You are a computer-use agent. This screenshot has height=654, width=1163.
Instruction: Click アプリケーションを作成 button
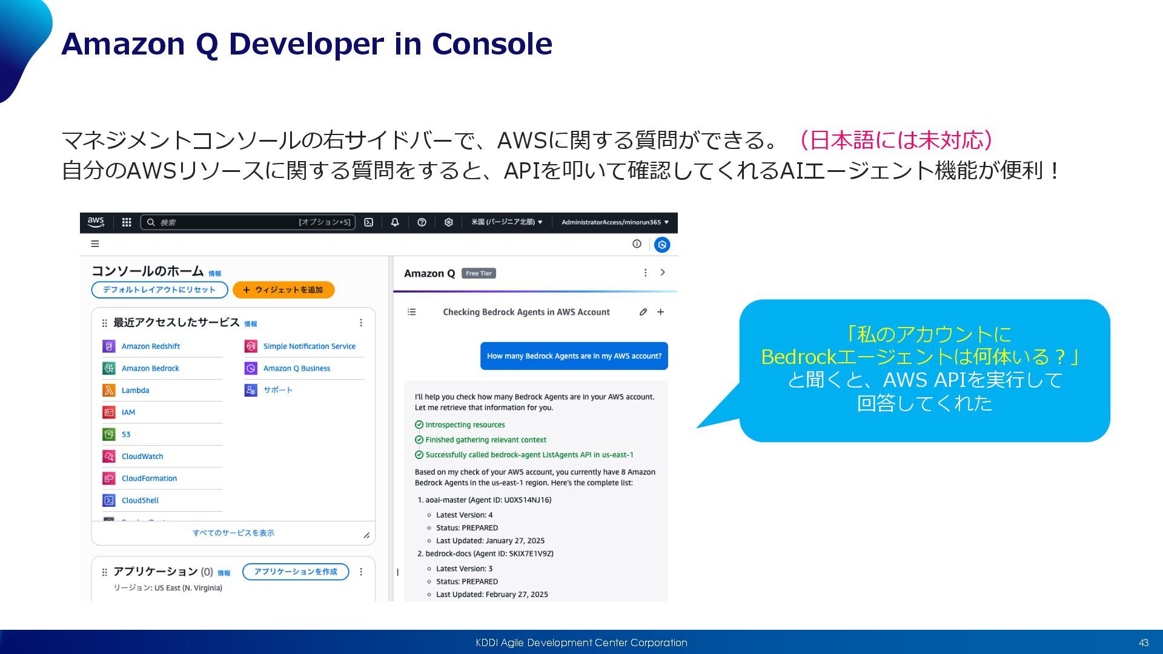(x=296, y=572)
